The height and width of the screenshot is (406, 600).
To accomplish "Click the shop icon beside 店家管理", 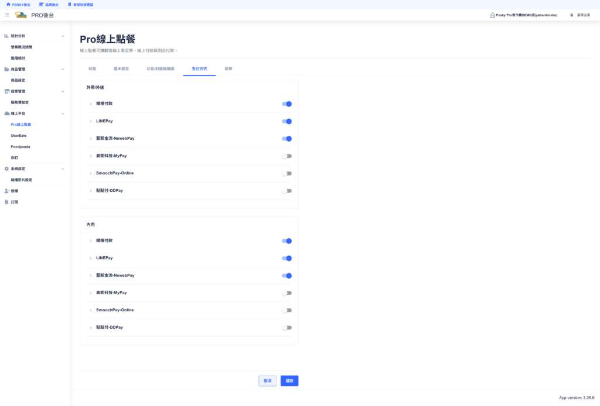I will coord(6,91).
